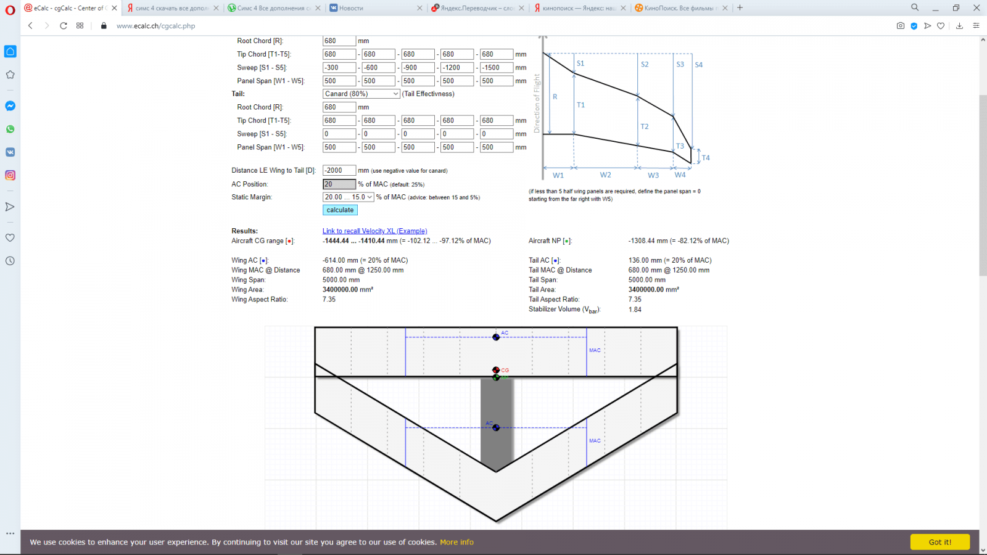
Task: Open downloads icon in address bar
Action: (x=959, y=26)
